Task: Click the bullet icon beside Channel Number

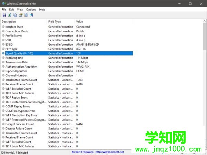Action: [3, 76]
